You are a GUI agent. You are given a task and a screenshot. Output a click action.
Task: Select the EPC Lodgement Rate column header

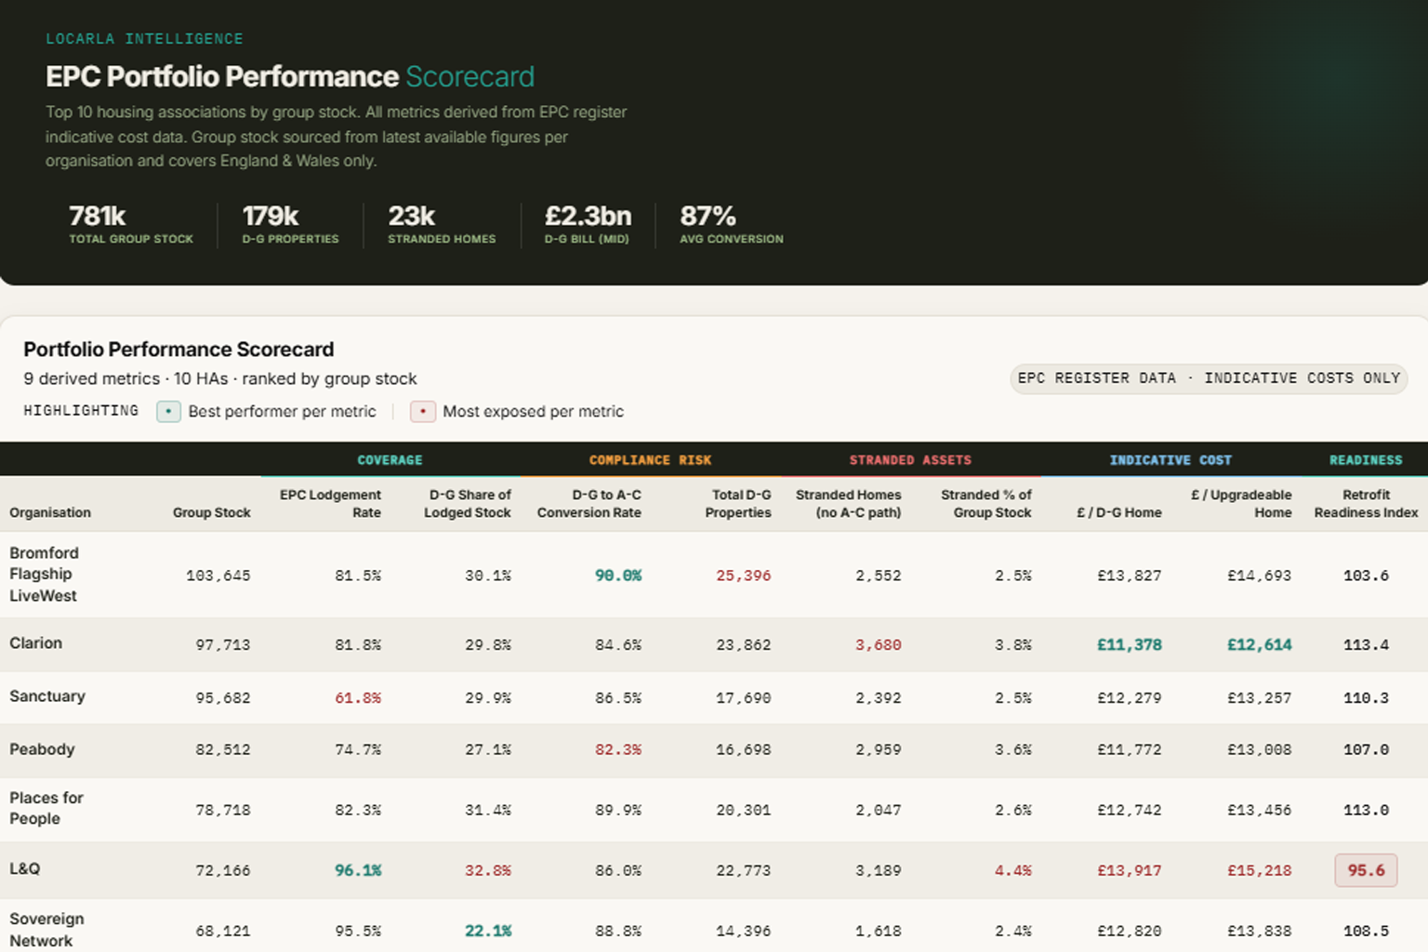point(330,503)
